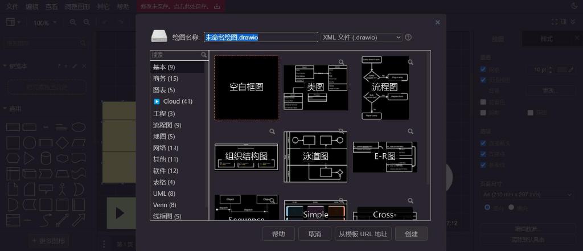Click zoom in icon in main toolbar
583x251 pixels.
click(73, 22)
